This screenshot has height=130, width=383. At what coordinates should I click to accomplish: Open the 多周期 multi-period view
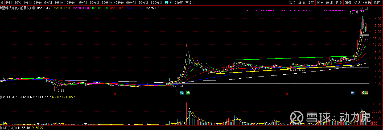tap(178, 3)
